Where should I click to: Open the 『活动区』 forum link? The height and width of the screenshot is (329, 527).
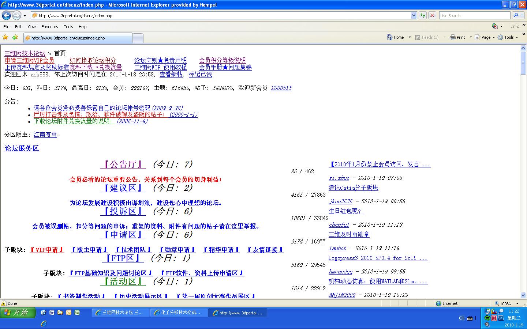click(x=123, y=281)
